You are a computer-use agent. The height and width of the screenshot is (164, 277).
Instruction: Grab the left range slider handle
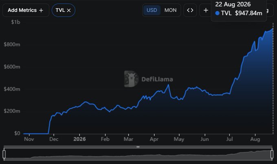(4, 154)
